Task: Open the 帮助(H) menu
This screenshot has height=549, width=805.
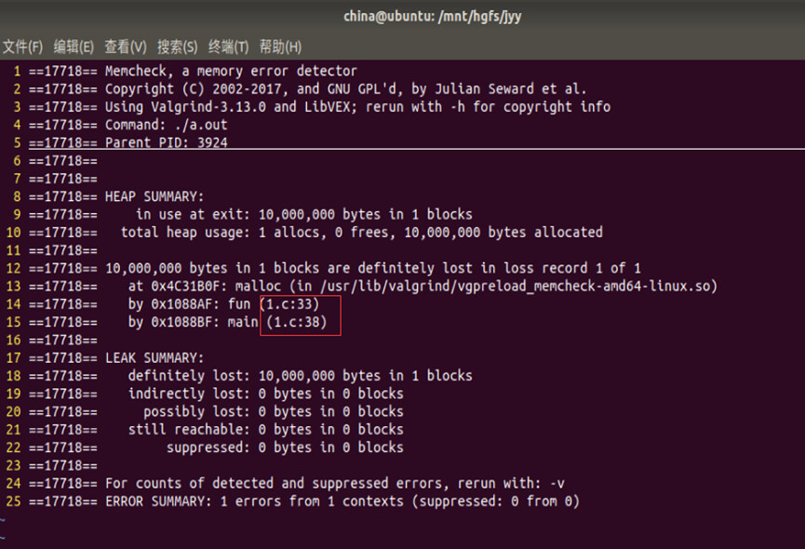Action: [x=280, y=47]
